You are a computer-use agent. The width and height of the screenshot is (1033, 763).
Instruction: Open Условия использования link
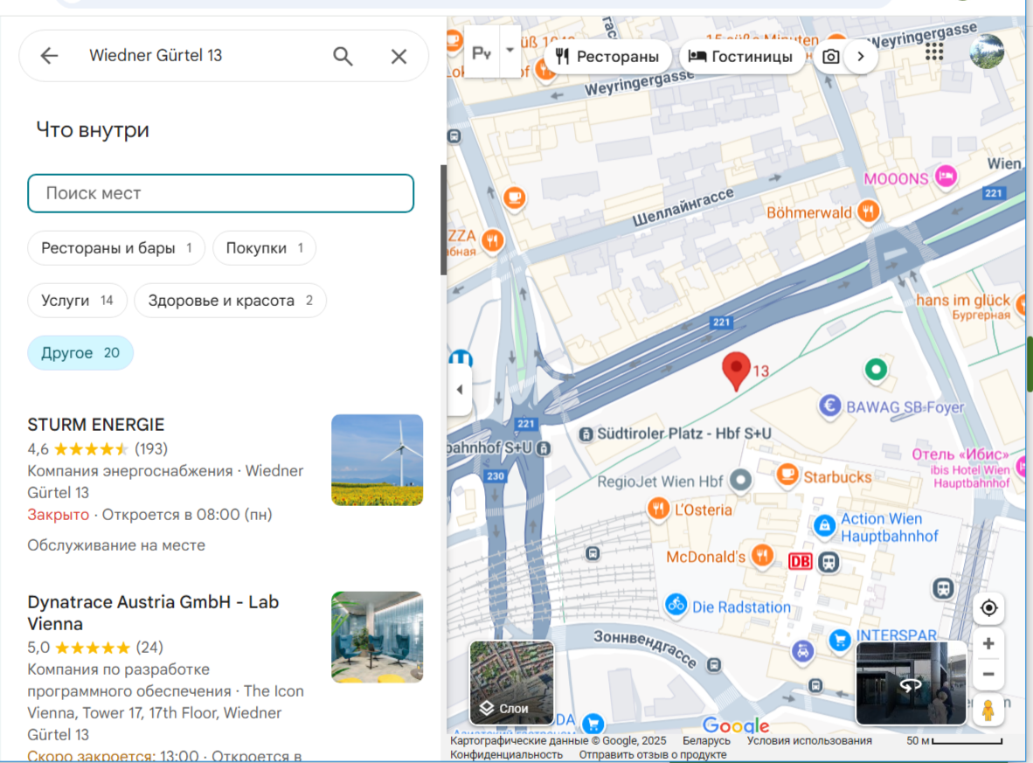[809, 740]
